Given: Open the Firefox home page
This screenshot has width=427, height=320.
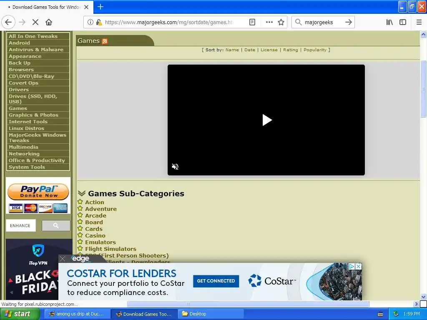Looking at the screenshot, I should click(x=49, y=22).
